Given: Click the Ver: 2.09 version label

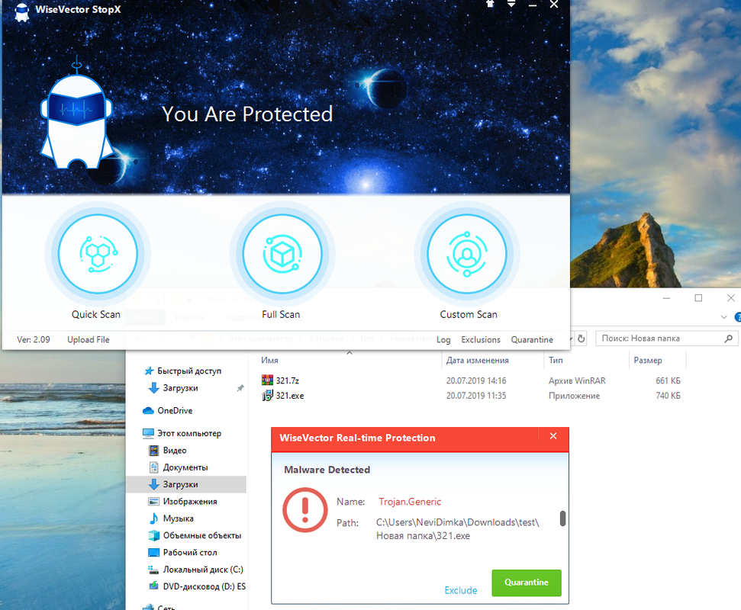Looking at the screenshot, I should (x=34, y=339).
